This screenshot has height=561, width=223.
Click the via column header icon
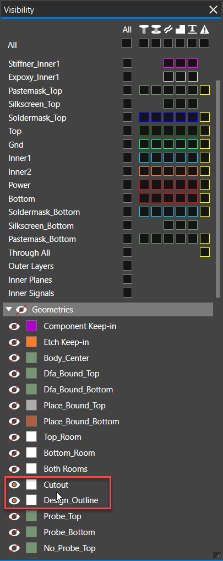[156, 30]
